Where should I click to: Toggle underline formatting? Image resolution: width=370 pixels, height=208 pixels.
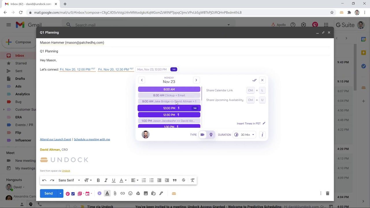point(114,180)
